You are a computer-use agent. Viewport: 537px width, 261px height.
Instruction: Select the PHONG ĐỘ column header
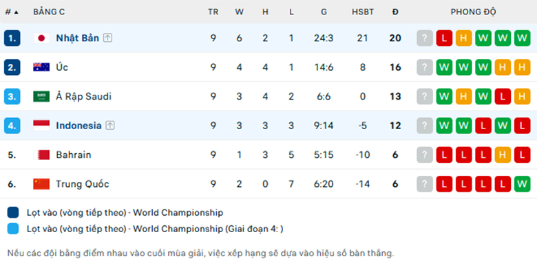(x=473, y=12)
